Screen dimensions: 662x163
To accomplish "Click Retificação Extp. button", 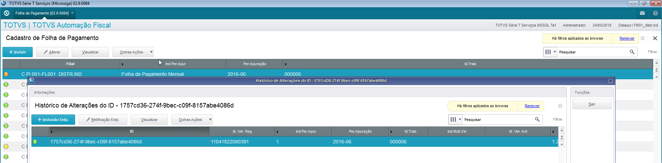I will [x=103, y=120].
